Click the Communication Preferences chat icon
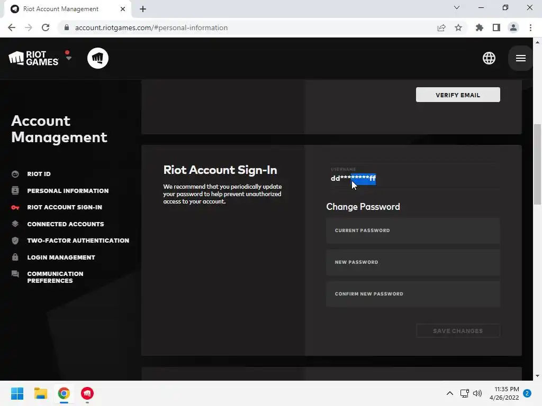 coord(15,274)
